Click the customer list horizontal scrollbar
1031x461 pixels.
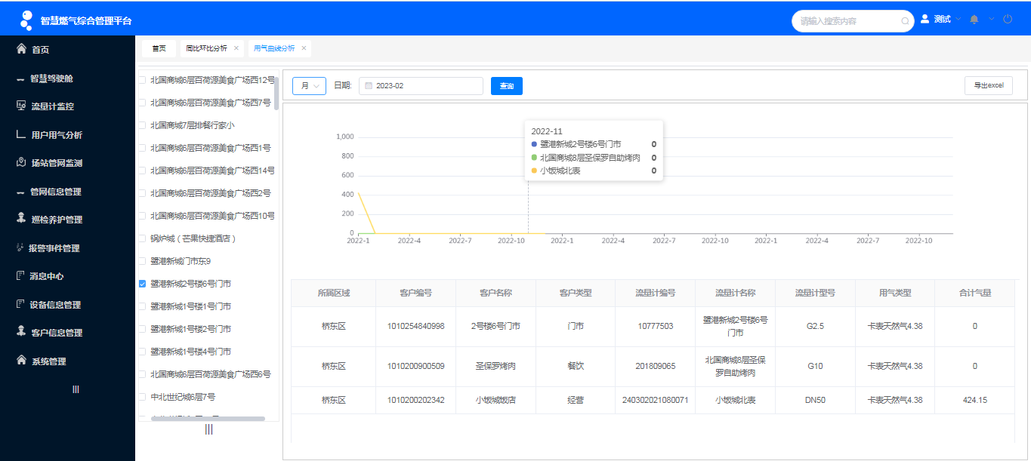(x=208, y=419)
